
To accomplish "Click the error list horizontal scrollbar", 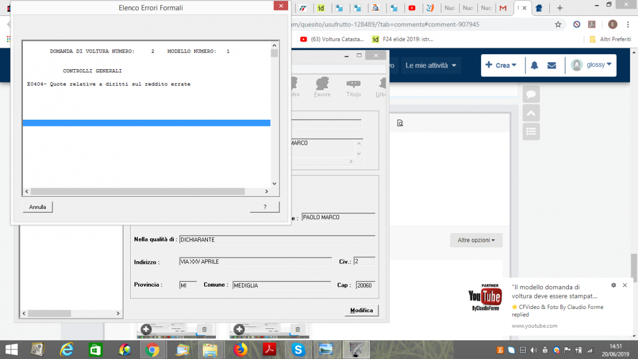I will point(137,191).
